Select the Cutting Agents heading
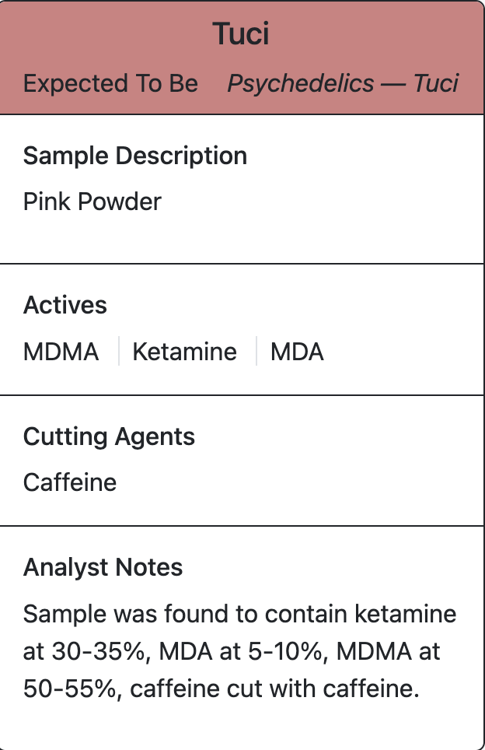 pyautogui.click(x=109, y=436)
